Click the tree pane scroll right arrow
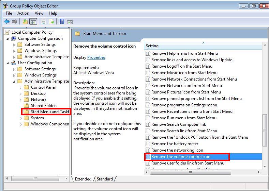This screenshot has width=269, height=191. pyautogui.click(x=66, y=179)
